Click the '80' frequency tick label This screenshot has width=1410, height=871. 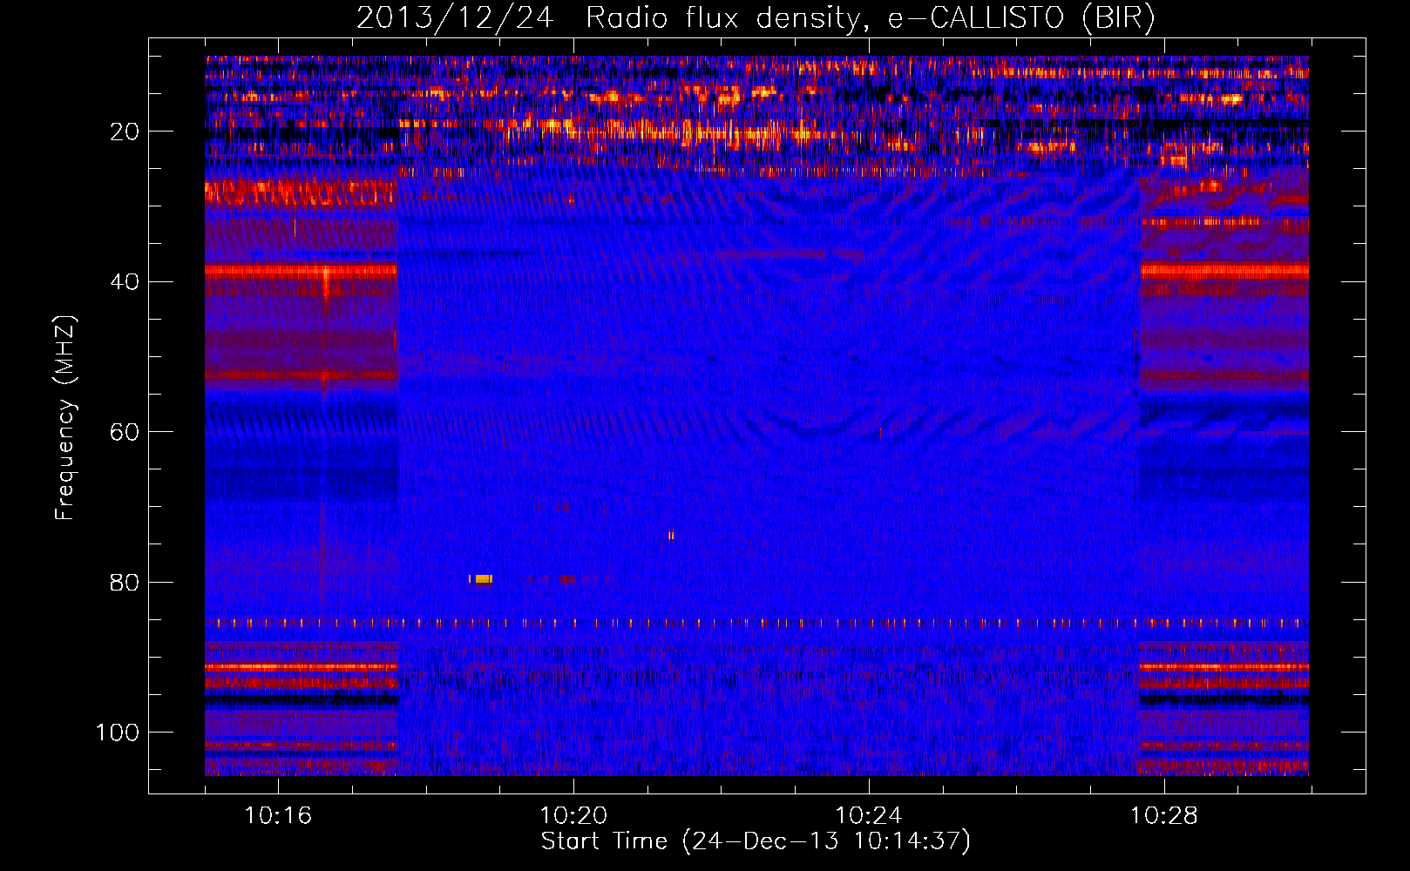pyautogui.click(x=125, y=583)
